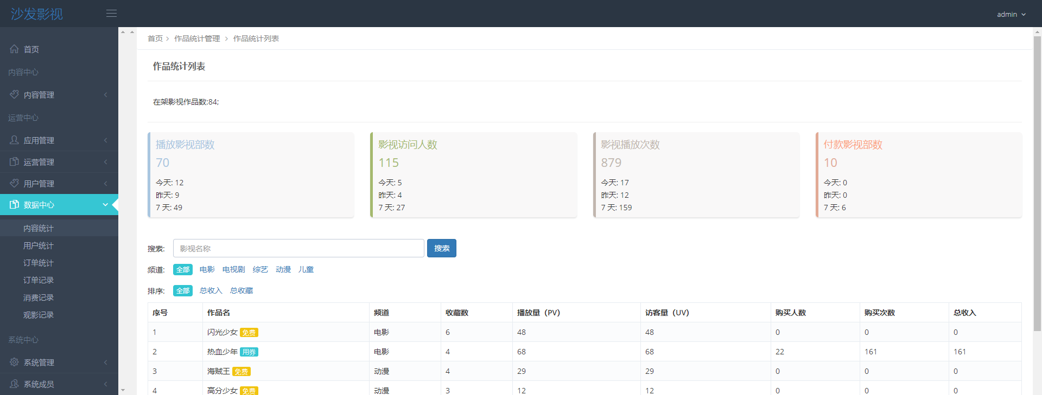Click the 首页 breadcrumb link

click(155, 38)
